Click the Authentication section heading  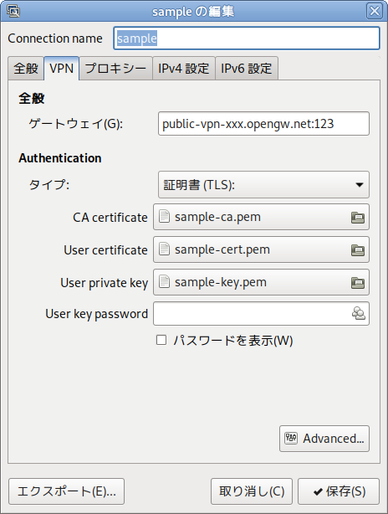pos(60,158)
